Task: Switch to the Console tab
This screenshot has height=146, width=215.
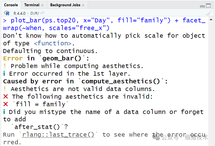Action: (11, 5)
